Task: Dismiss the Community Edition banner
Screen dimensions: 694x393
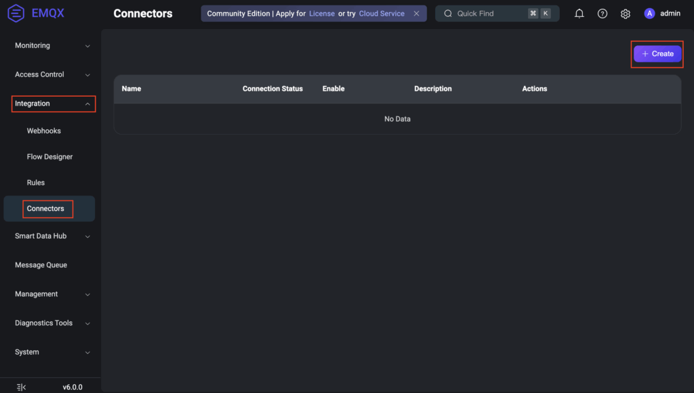Action: click(416, 14)
